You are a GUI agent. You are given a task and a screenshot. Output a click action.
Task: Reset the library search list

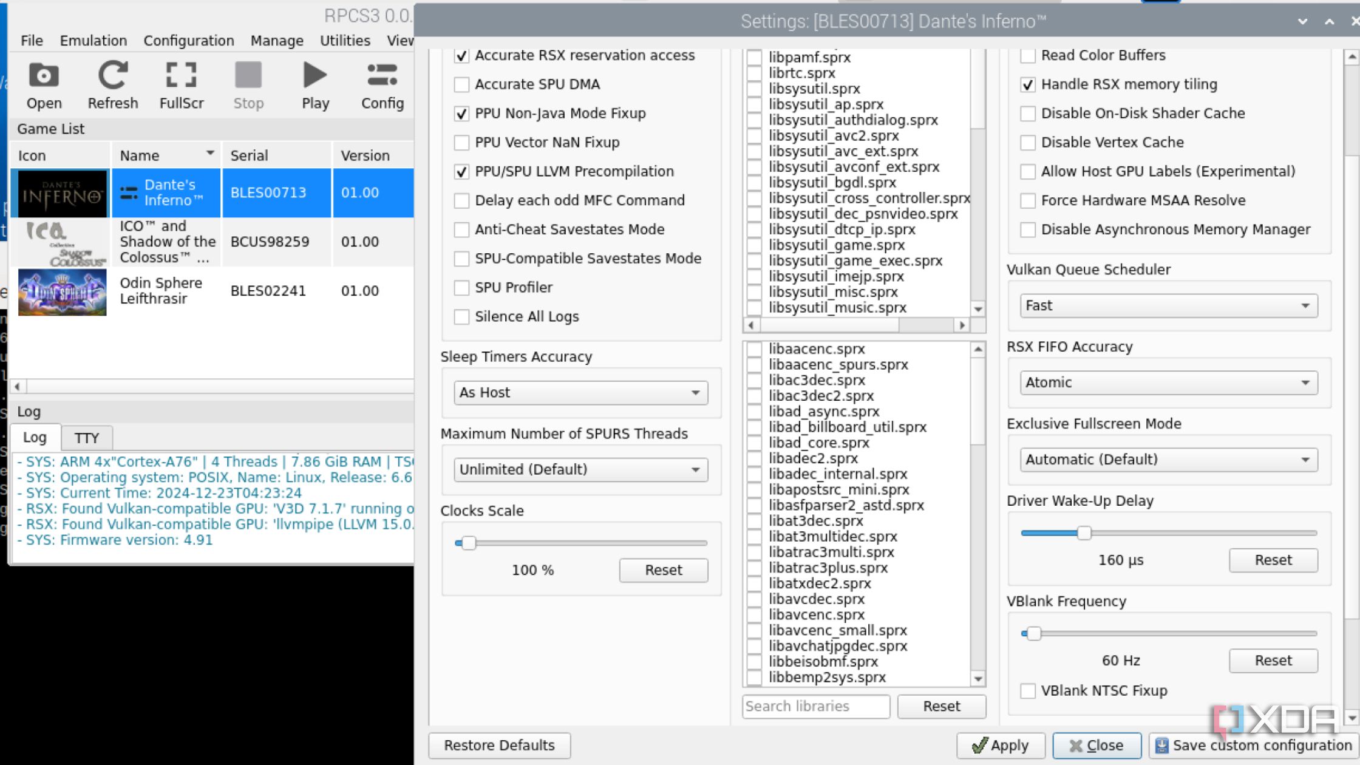(942, 706)
